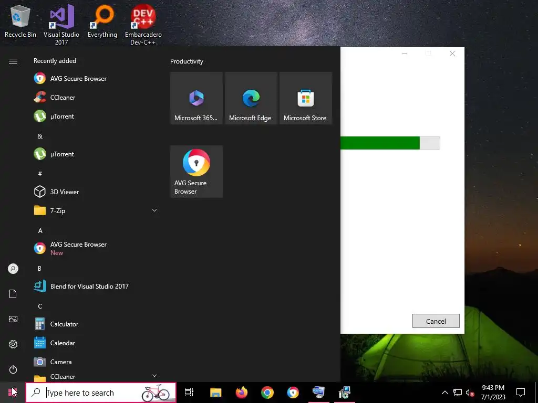Screen dimensions: 538x403
Task: Click the letter C index header
Action: pyautogui.click(x=40, y=306)
